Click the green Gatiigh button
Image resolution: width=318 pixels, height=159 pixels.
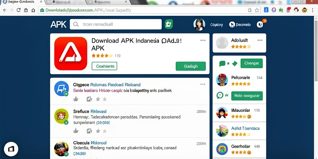[x=191, y=66]
